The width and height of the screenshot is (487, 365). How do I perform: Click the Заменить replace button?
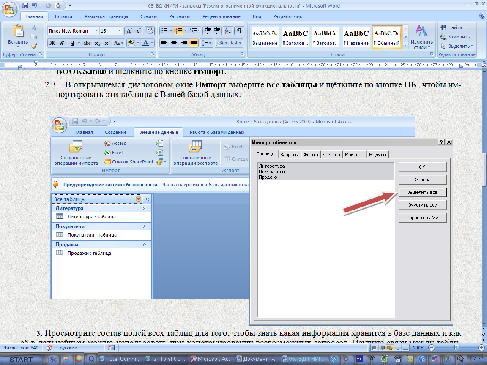click(455, 37)
